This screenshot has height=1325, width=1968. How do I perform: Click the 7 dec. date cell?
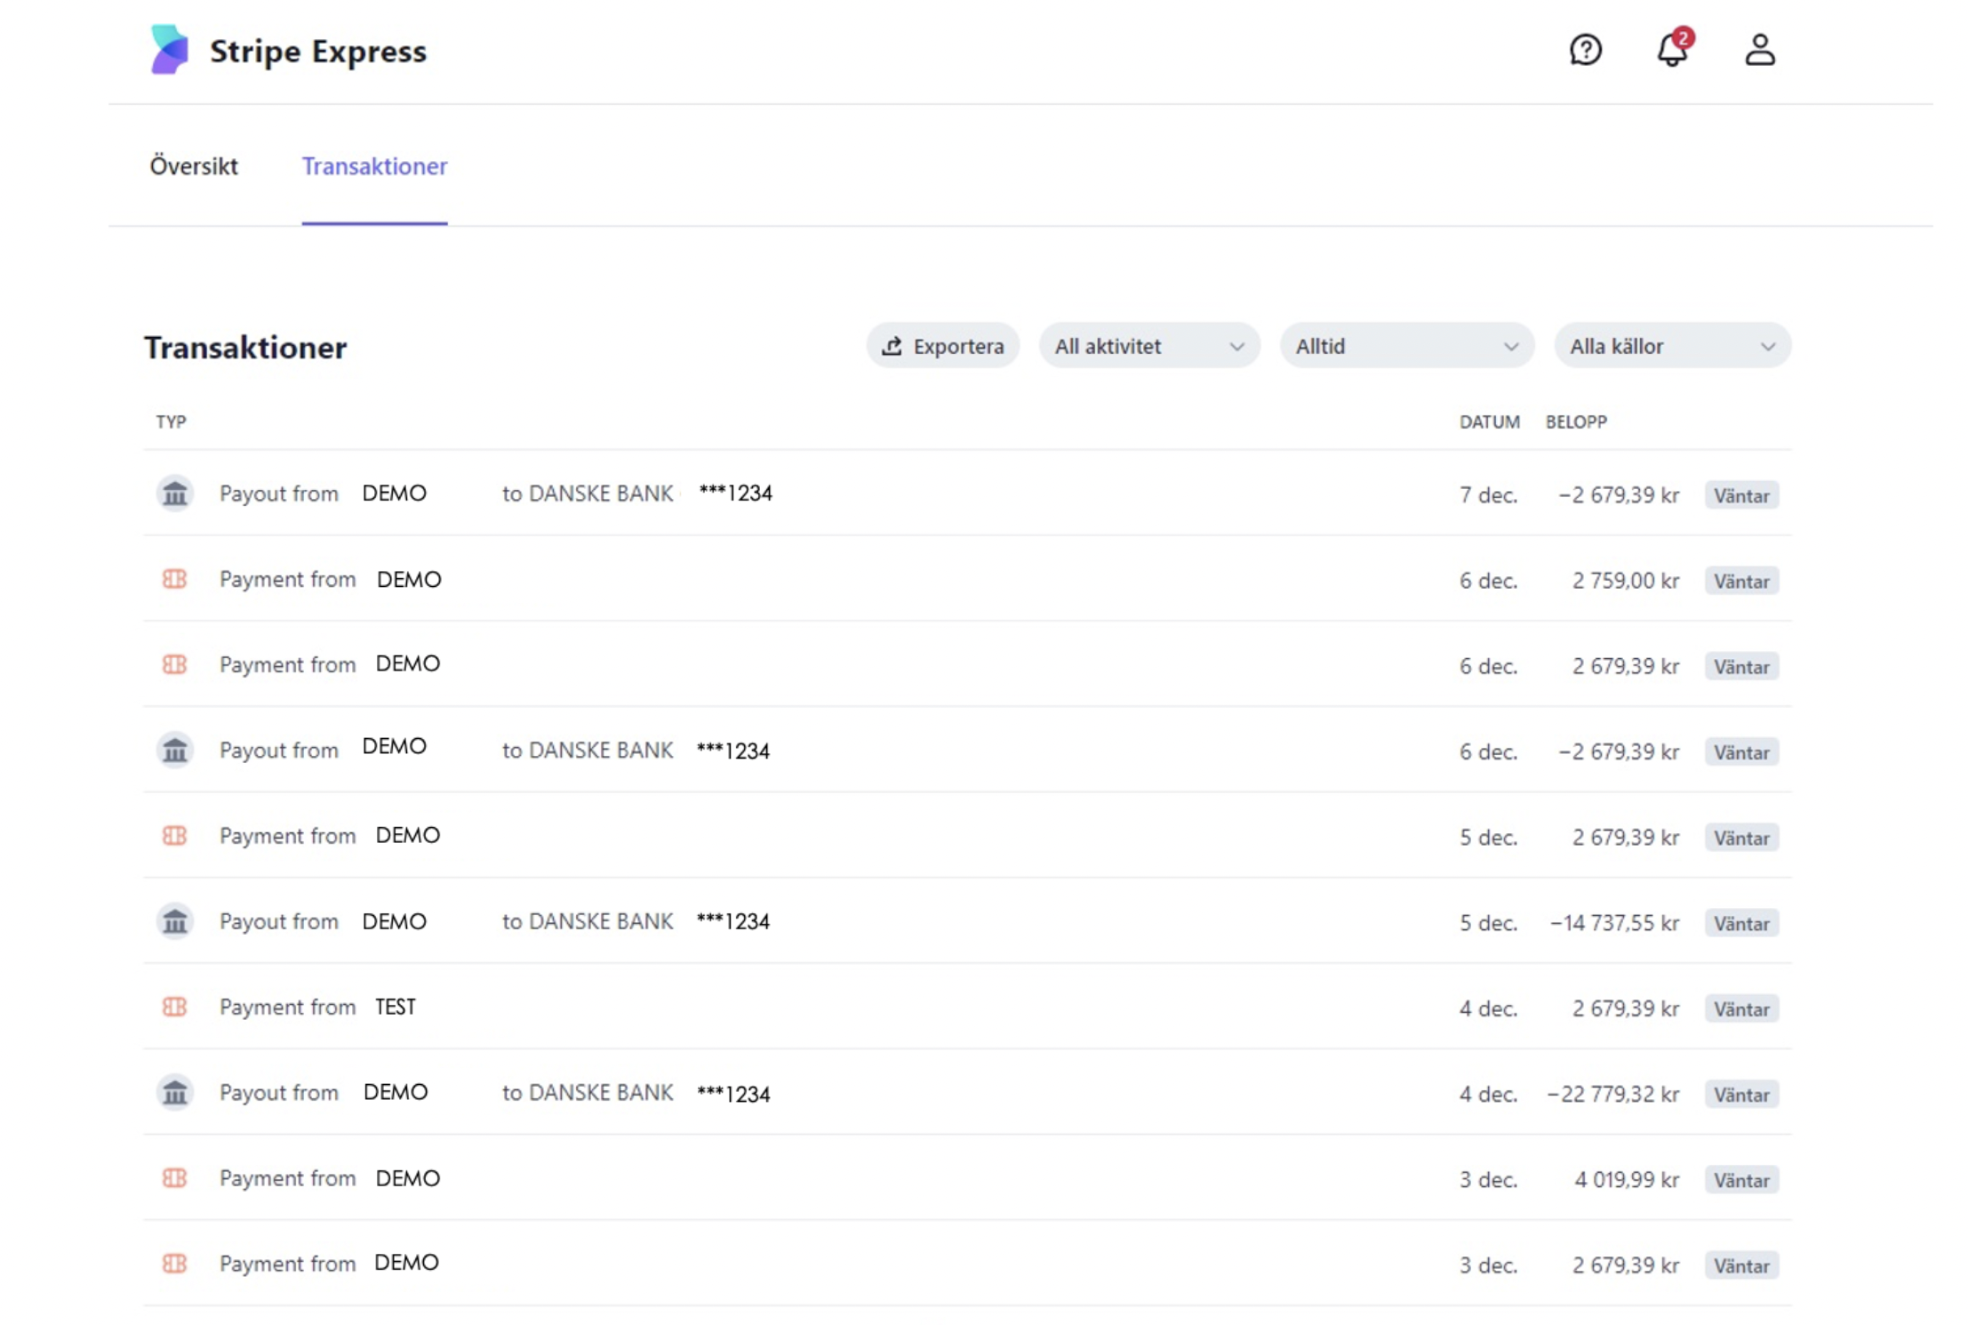click(x=1488, y=495)
